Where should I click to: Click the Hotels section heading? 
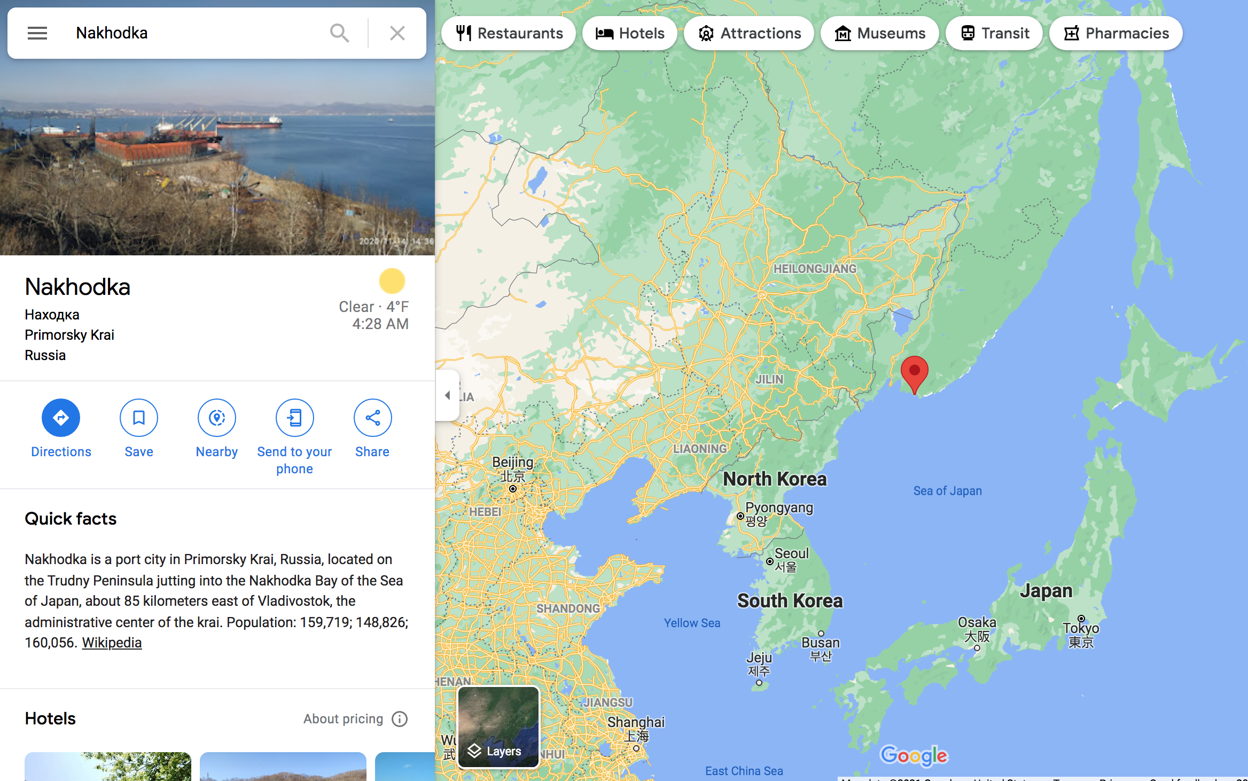50,718
